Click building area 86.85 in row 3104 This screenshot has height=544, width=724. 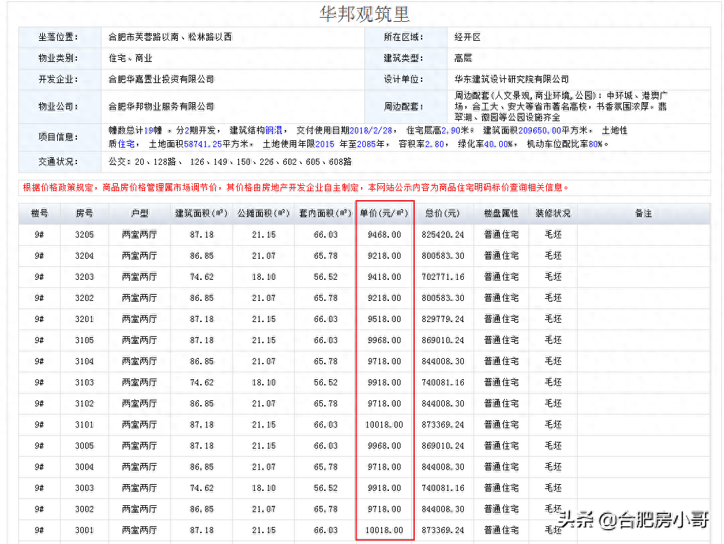pos(202,362)
